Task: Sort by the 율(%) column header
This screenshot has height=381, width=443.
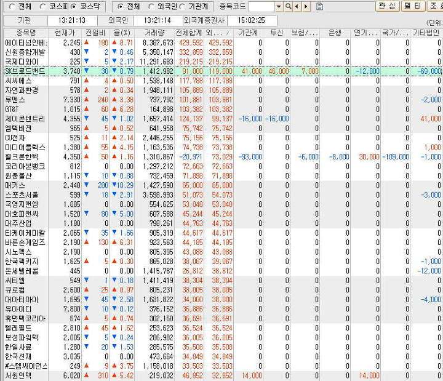Action: [x=122, y=33]
